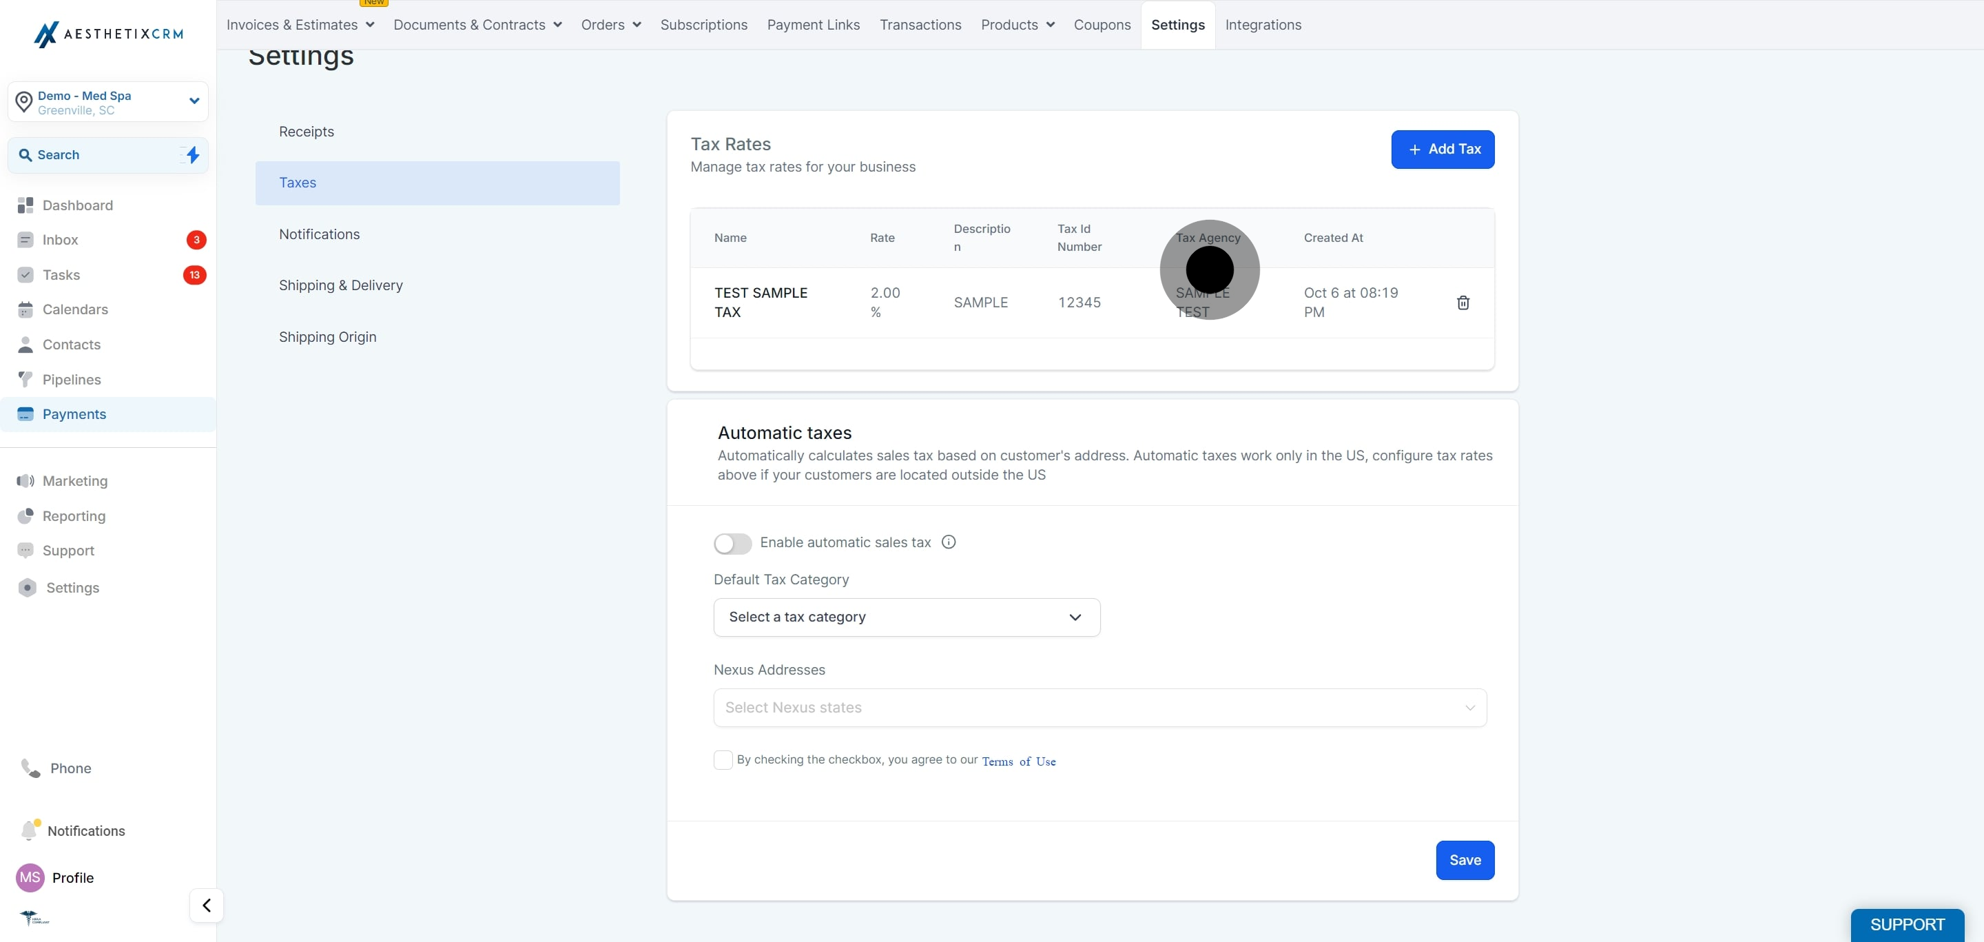Click the Save button
This screenshot has width=1984, height=942.
[1465, 859]
